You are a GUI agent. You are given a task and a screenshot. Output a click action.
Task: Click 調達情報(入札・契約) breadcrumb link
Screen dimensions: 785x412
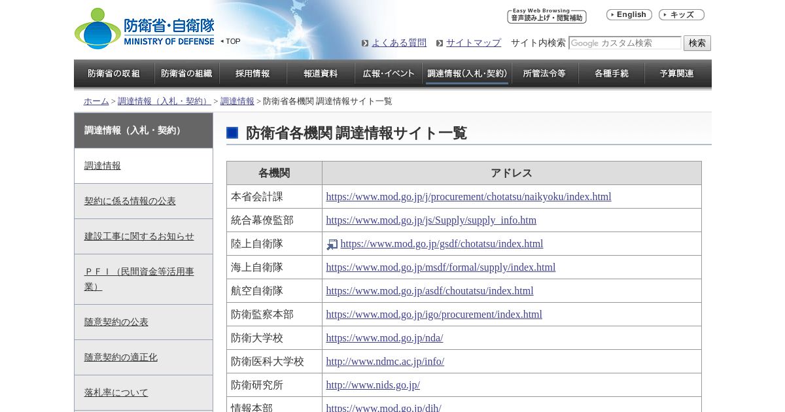tap(164, 101)
